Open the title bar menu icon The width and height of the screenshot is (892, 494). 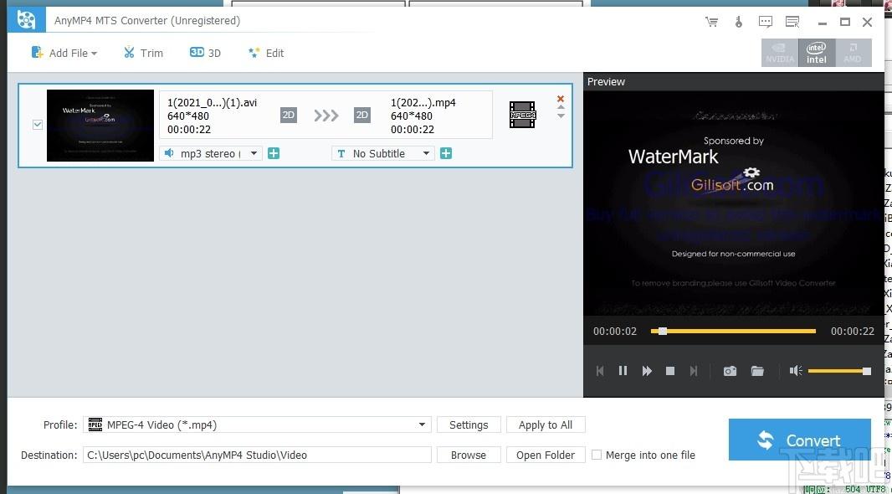pos(792,22)
